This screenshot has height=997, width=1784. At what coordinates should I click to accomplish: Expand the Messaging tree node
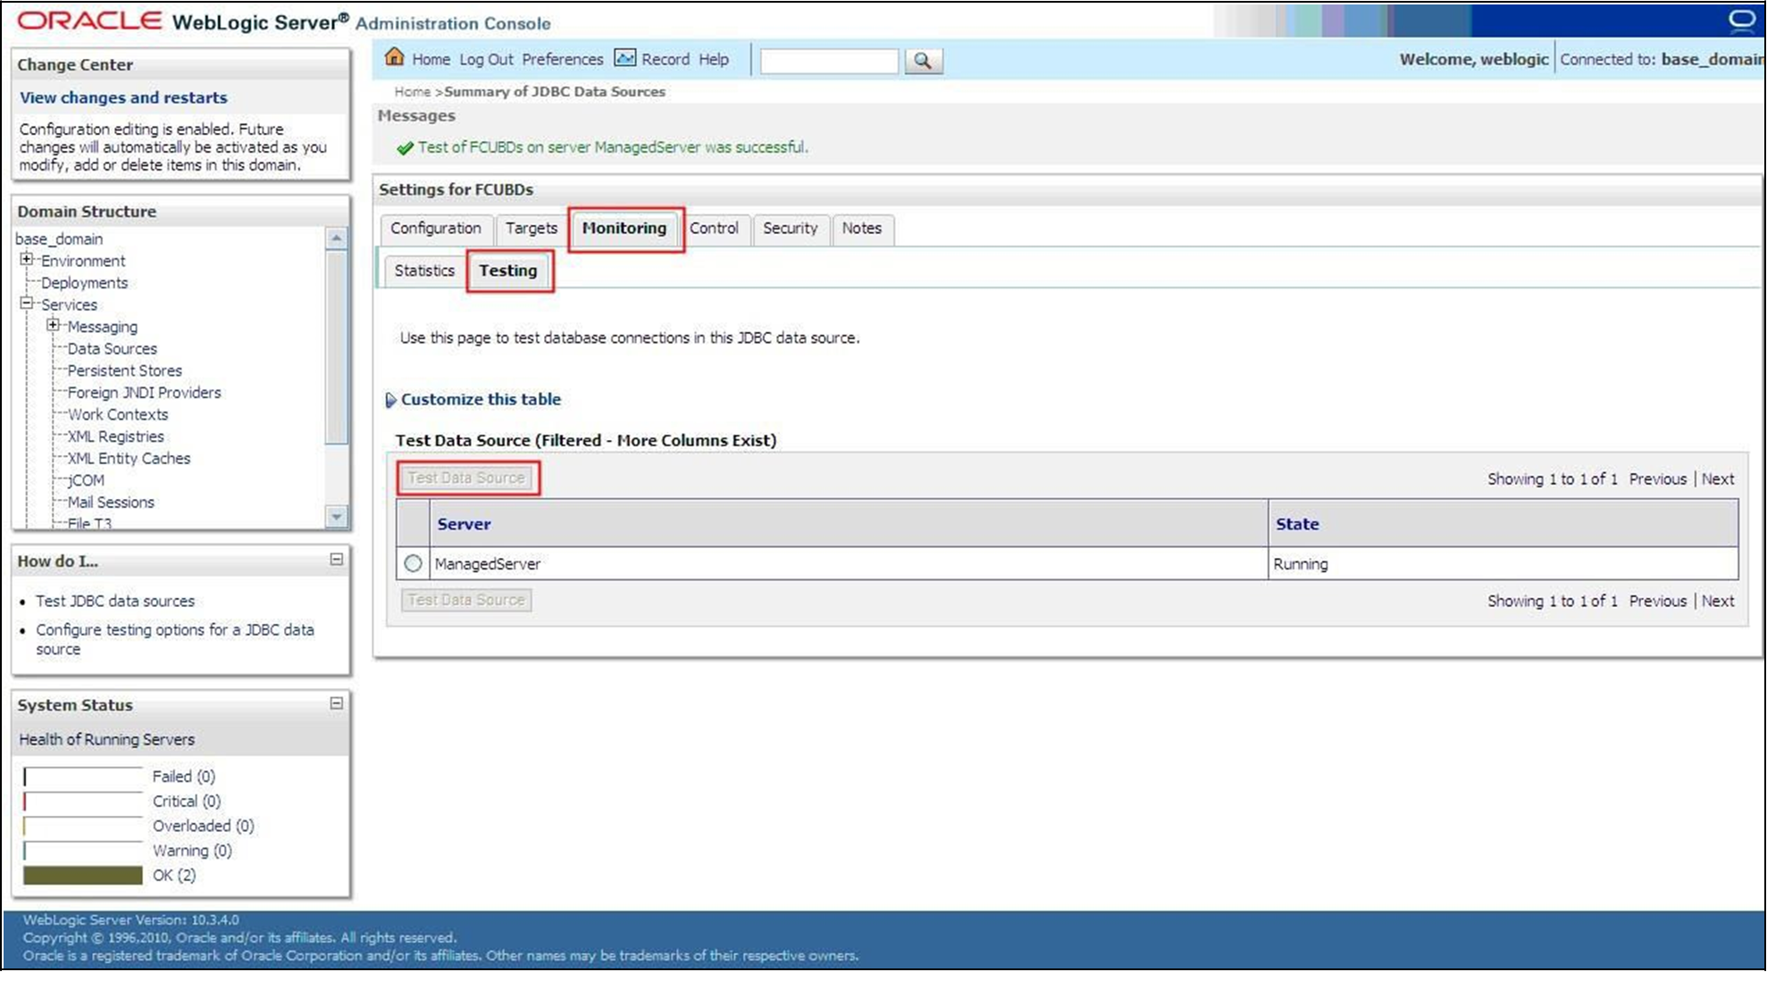pyautogui.click(x=53, y=326)
